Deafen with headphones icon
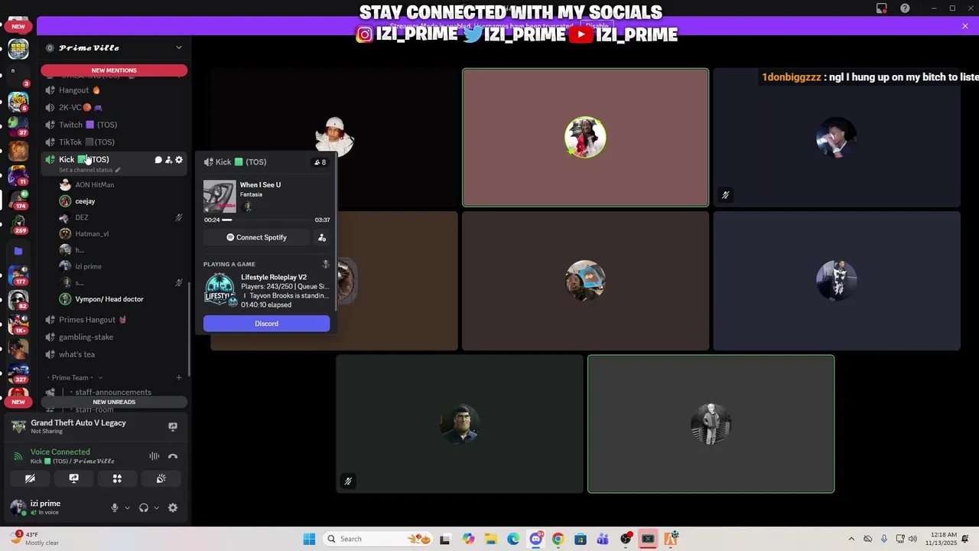The height and width of the screenshot is (551, 979). click(x=143, y=507)
